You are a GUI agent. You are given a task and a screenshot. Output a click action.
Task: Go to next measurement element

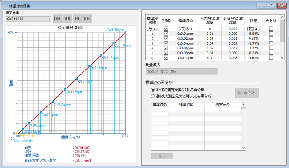click(x=77, y=19)
